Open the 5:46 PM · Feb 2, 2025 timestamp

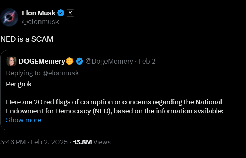coord(33,142)
